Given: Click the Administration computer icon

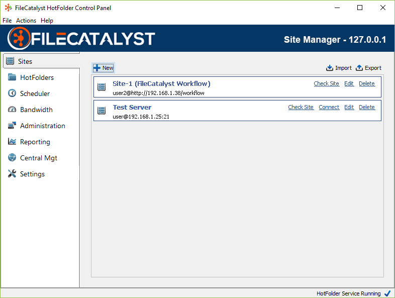Looking at the screenshot, I should [x=12, y=126].
